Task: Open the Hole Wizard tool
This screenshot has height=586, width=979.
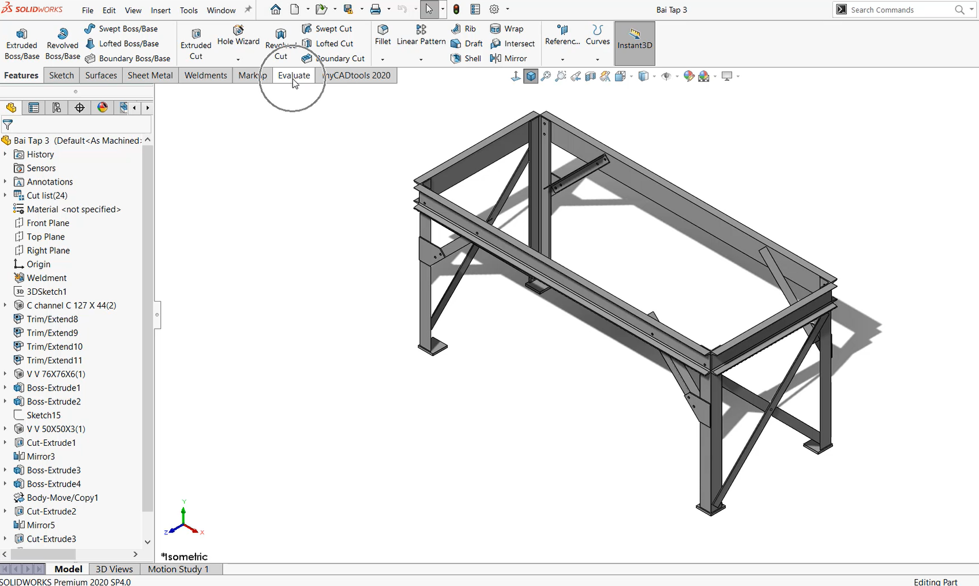Action: coord(238,36)
